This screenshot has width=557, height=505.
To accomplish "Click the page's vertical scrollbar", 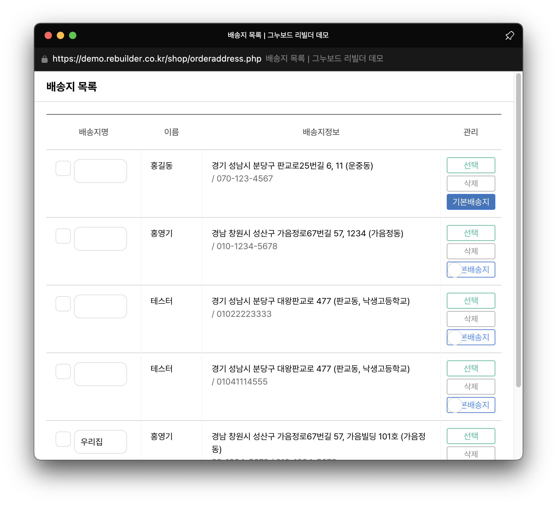I will point(518,230).
